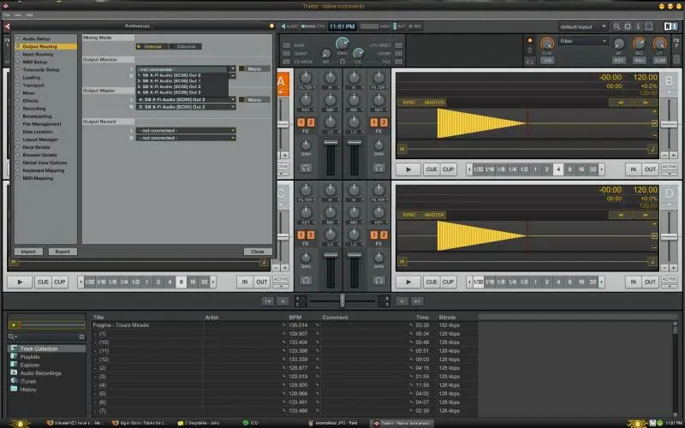Toggle Mono for Output Monitor

pyautogui.click(x=254, y=68)
